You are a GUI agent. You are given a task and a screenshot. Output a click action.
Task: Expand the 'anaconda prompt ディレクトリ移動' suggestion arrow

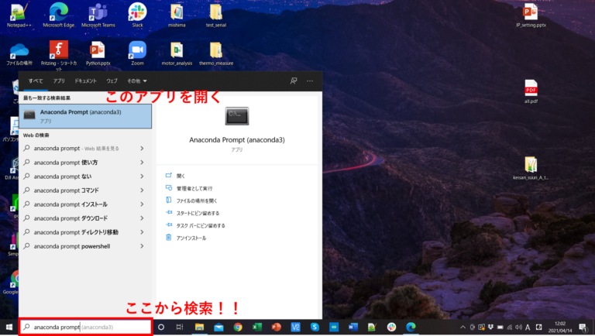pos(142,232)
